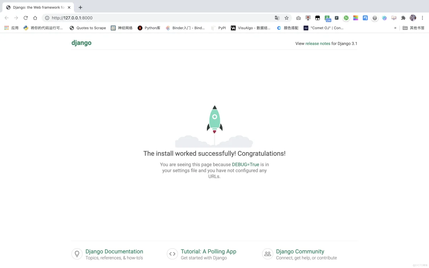Reload the current page
Image resolution: width=429 pixels, height=268 pixels.
pos(26,18)
